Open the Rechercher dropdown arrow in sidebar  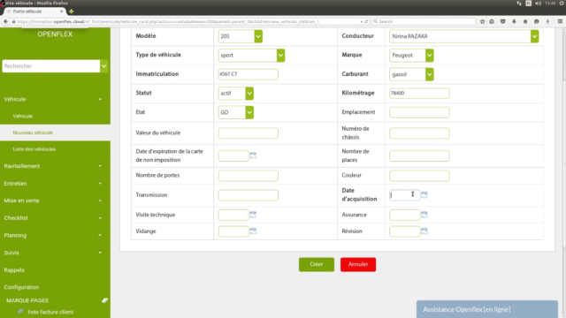(x=104, y=66)
